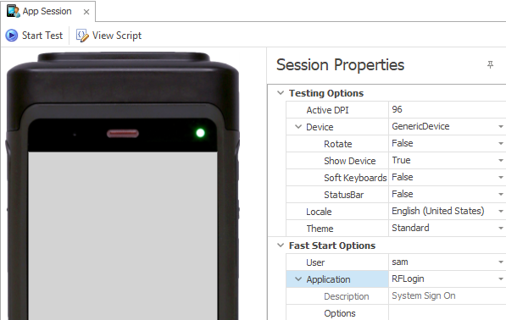The image size is (506, 320).
Task: Collapse the Fast Start Options section
Action: click(x=281, y=246)
